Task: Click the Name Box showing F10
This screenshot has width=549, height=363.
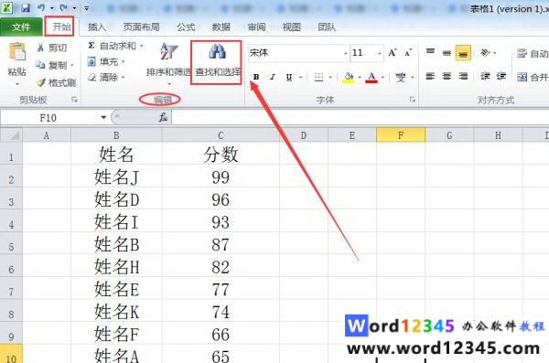Action: (48, 118)
